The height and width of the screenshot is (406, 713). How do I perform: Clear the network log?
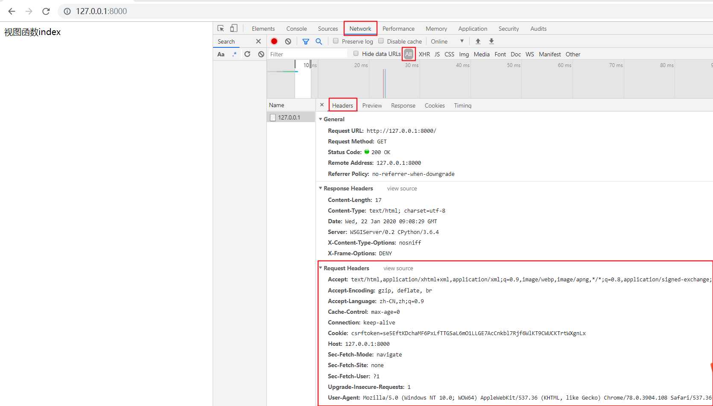click(x=288, y=41)
